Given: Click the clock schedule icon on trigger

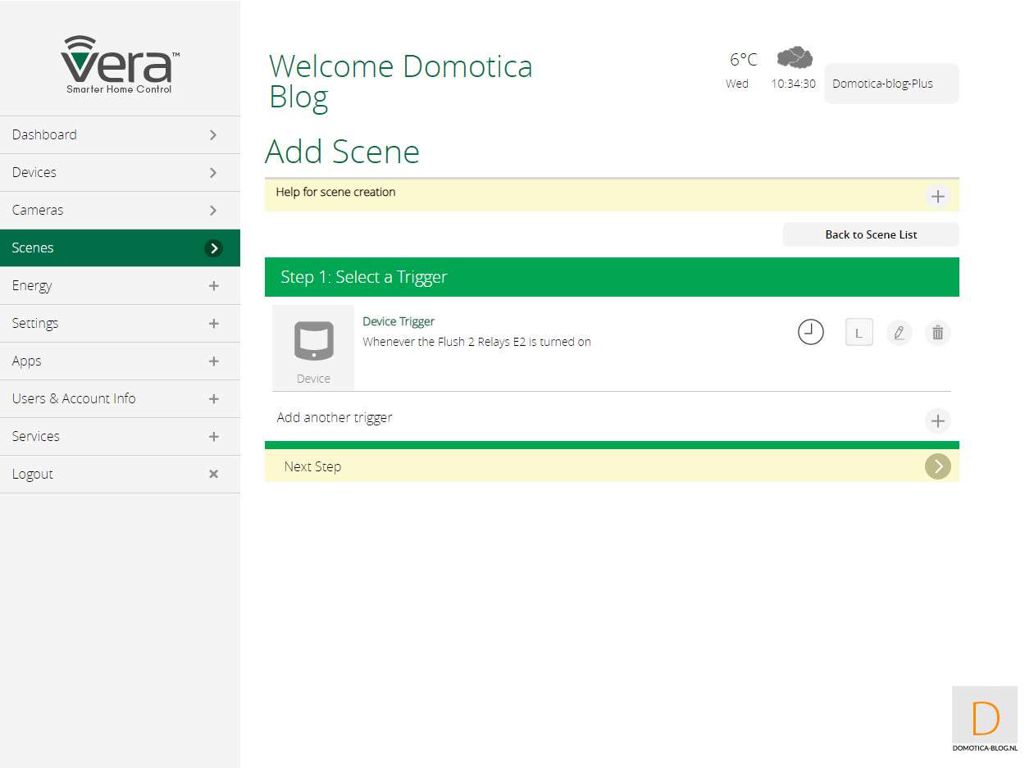Looking at the screenshot, I should (x=810, y=332).
